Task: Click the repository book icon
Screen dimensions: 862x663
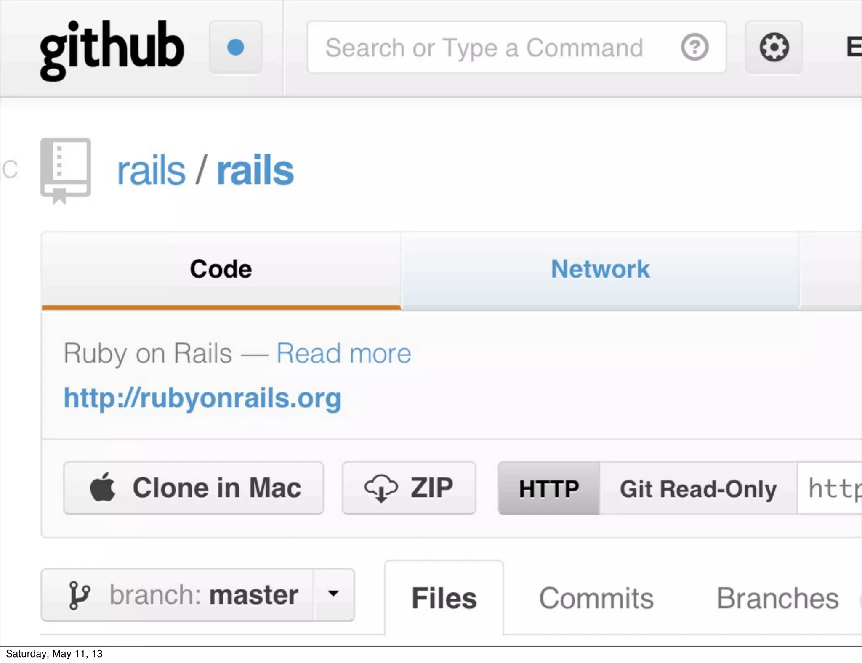Action: (66, 170)
